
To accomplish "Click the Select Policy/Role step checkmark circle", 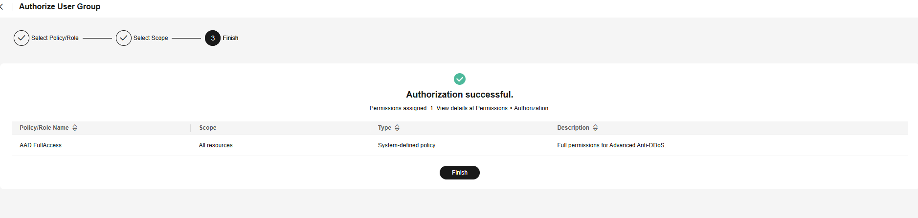I will pos(22,38).
